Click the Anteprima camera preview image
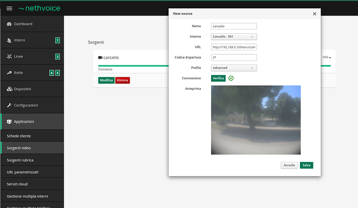 coord(256,120)
